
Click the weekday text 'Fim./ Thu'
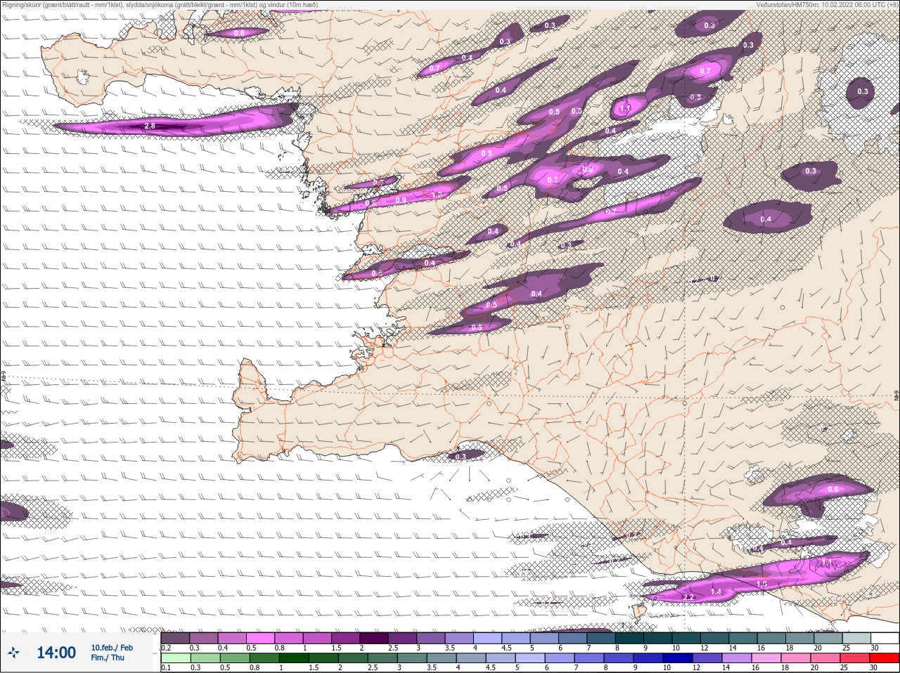click(108, 658)
